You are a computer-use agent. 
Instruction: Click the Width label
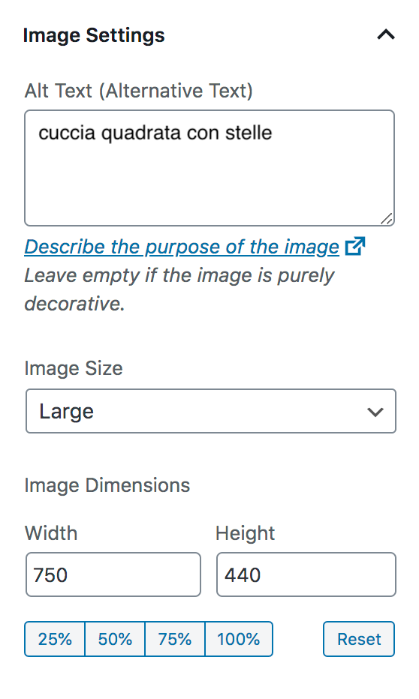coord(51,533)
